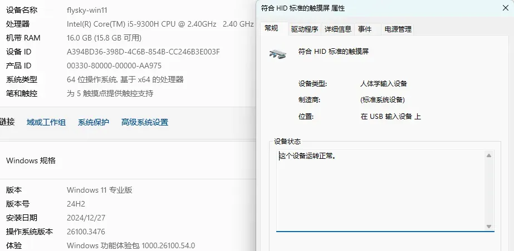Screen dimensions: 514x251
Task: Click the (标准系统设备) manufacturer value
Action: click(383, 100)
